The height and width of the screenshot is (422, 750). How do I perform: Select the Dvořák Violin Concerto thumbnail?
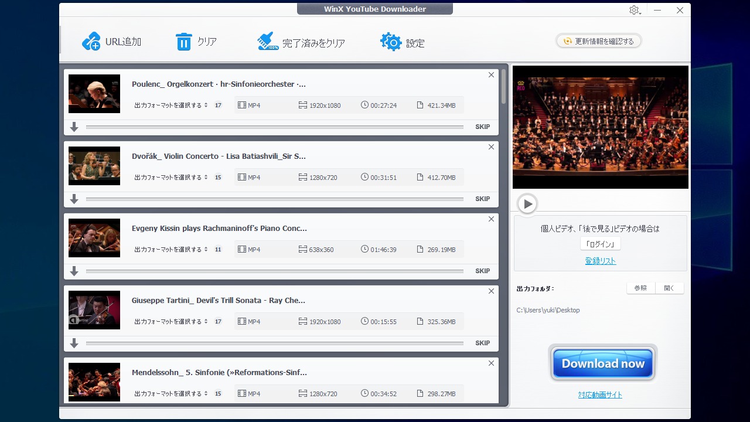click(94, 166)
